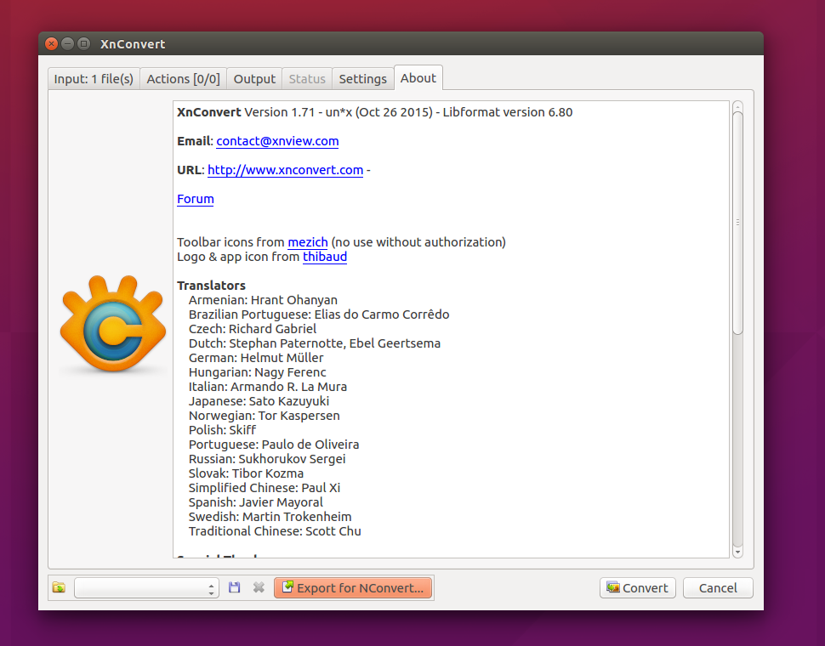Click the Cancel button
This screenshot has width=825, height=646.
[x=718, y=587]
